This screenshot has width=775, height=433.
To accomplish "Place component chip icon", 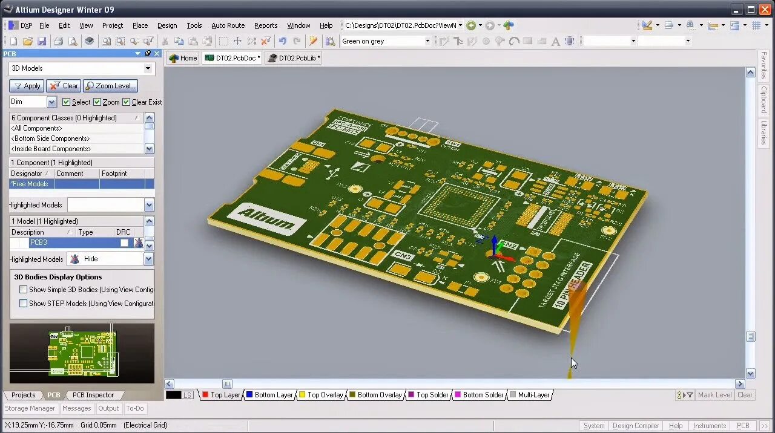I will click(570, 41).
